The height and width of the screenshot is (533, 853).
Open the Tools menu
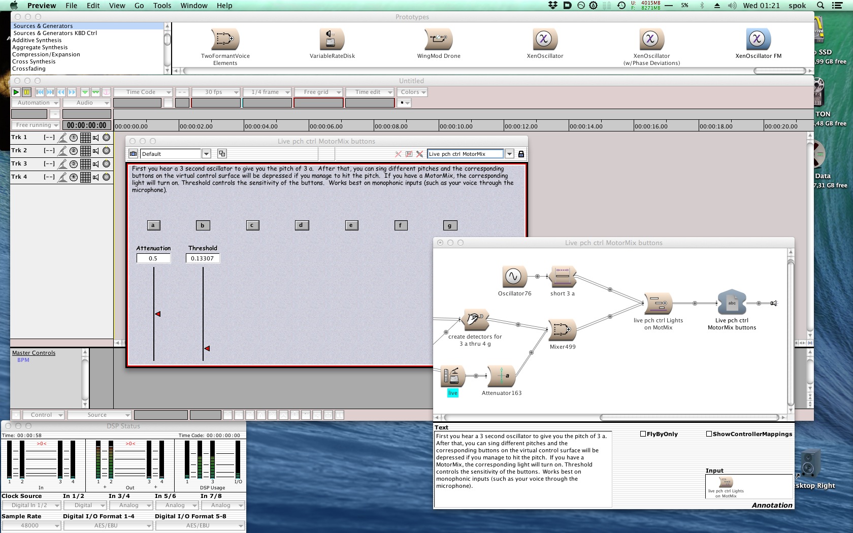tap(162, 6)
